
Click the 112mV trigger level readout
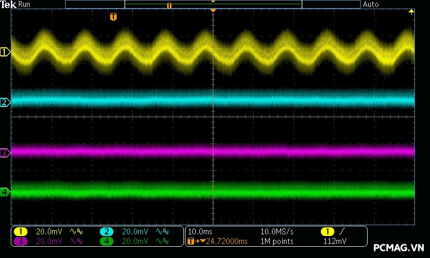[x=334, y=241]
